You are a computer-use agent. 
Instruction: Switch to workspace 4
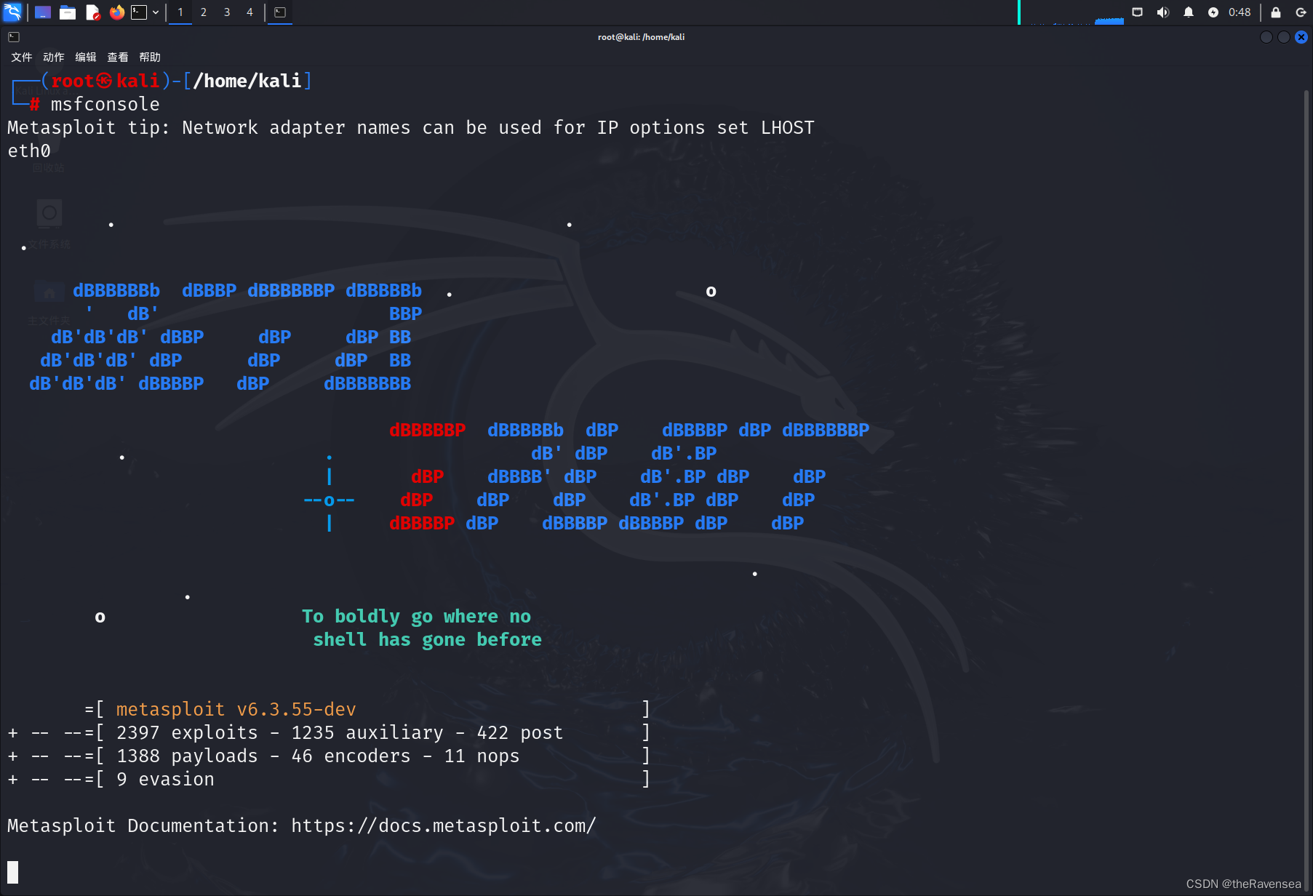250,12
